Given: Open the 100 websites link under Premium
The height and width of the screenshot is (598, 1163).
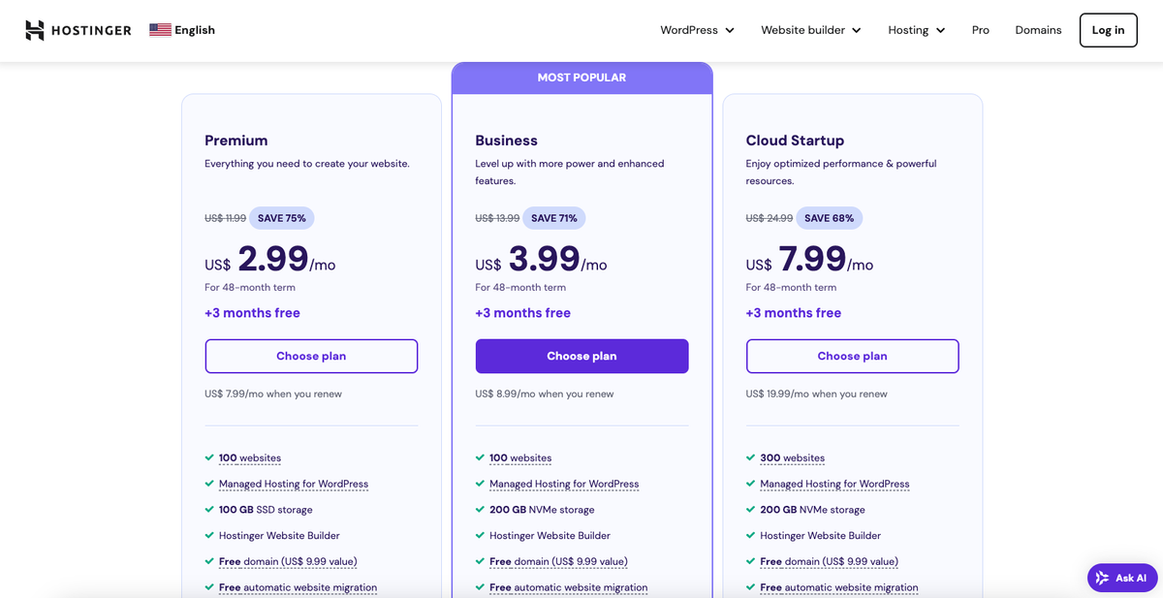Looking at the screenshot, I should coord(249,457).
